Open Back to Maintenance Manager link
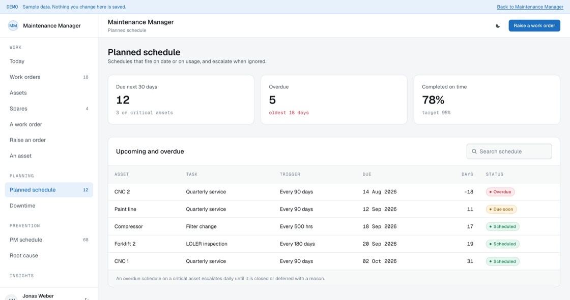 click(530, 7)
